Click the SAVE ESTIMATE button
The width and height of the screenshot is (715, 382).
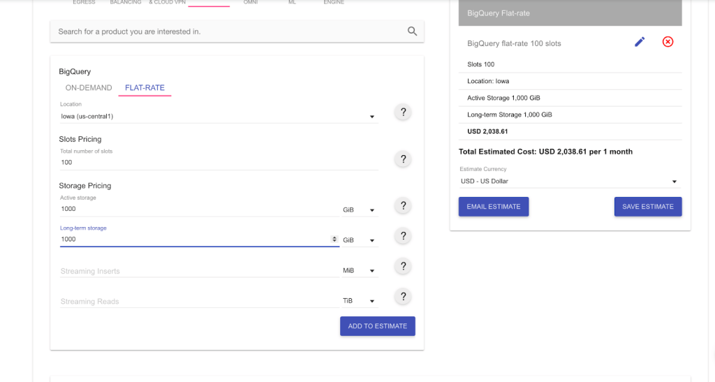(x=648, y=207)
